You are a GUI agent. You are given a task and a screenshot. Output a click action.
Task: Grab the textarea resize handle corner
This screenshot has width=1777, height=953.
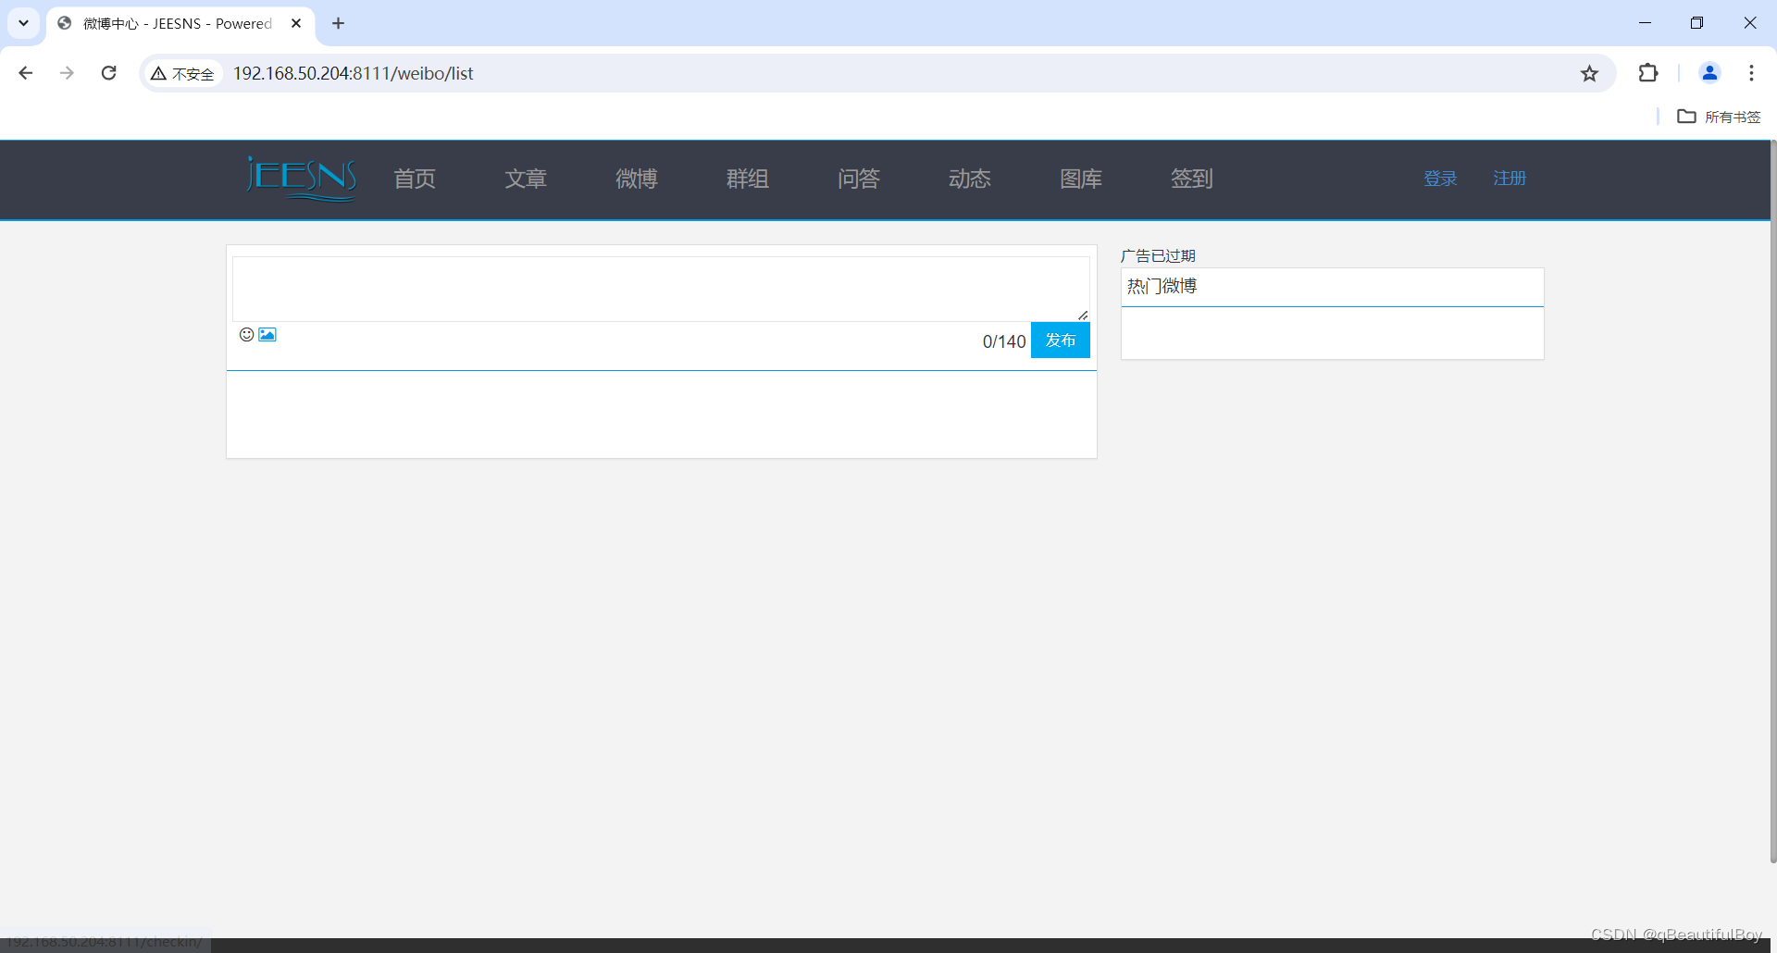pos(1083,316)
